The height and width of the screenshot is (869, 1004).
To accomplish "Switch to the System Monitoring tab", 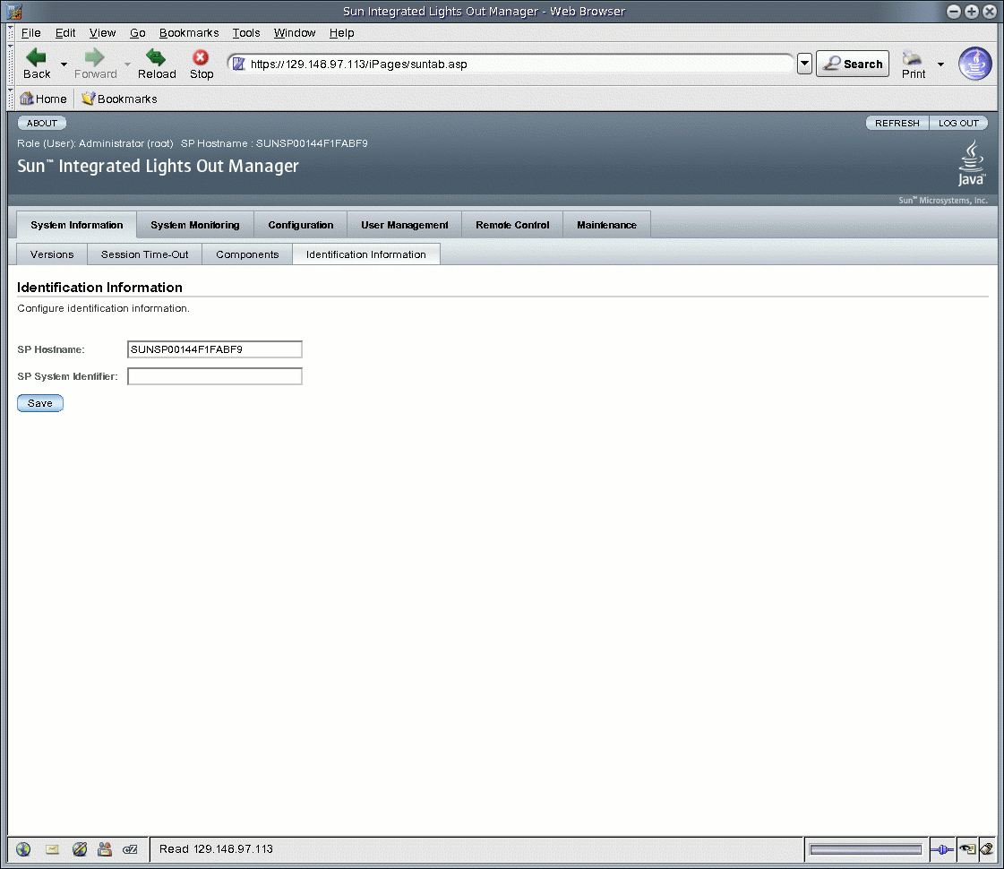I will [194, 225].
